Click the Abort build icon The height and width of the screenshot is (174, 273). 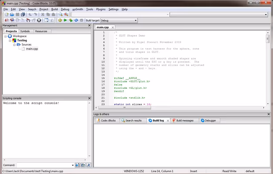(81, 20)
